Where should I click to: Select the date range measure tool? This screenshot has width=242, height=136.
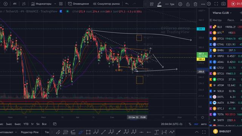[164, 132]
